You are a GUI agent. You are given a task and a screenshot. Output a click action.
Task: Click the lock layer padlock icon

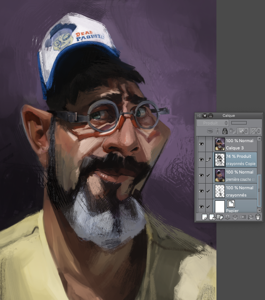[225, 131]
